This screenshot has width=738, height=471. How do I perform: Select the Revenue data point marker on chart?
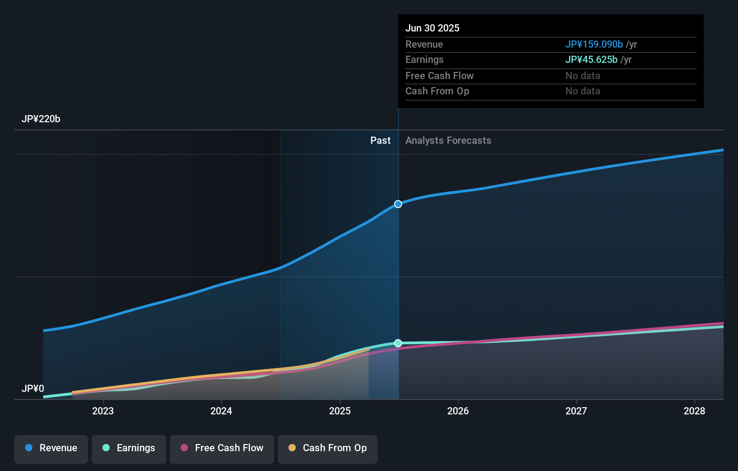(x=397, y=204)
